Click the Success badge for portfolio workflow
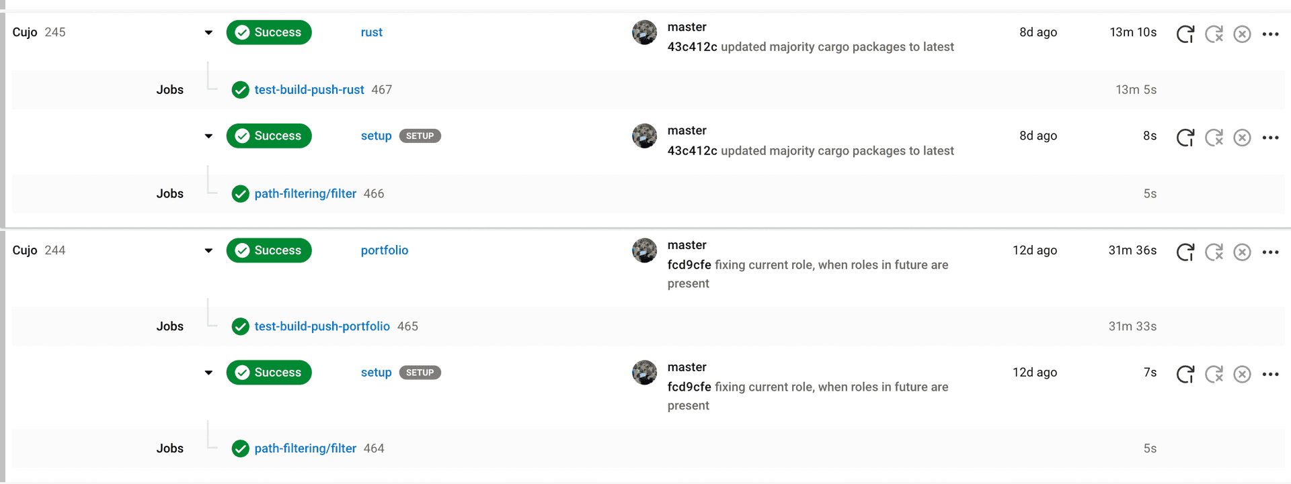The width and height of the screenshot is (1291, 484). (269, 250)
